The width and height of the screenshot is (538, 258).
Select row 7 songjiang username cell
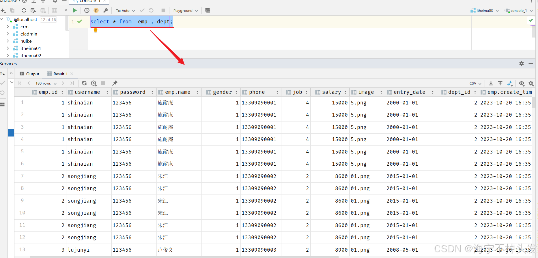click(x=89, y=176)
